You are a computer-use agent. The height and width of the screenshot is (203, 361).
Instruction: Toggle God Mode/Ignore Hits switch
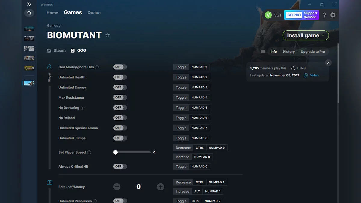click(120, 67)
